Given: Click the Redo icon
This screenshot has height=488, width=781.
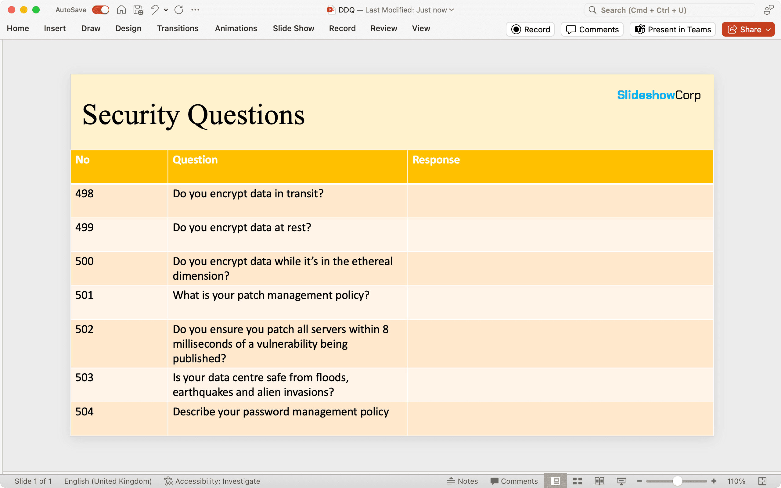Looking at the screenshot, I should [x=179, y=10].
